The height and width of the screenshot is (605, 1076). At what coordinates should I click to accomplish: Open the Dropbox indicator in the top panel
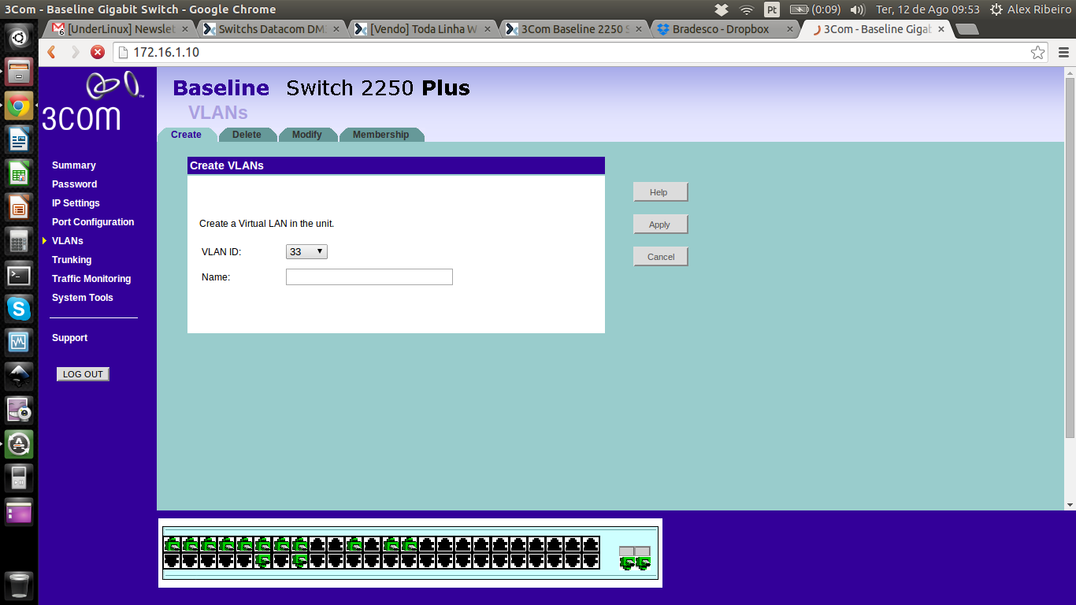pyautogui.click(x=722, y=9)
